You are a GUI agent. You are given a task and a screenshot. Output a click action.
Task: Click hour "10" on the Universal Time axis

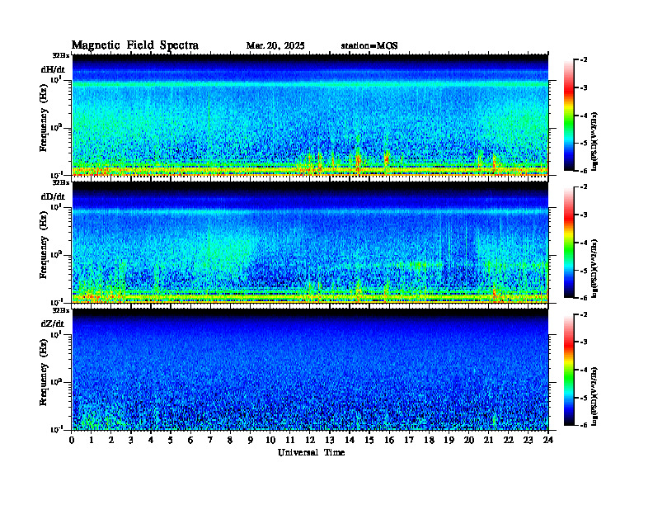click(270, 441)
